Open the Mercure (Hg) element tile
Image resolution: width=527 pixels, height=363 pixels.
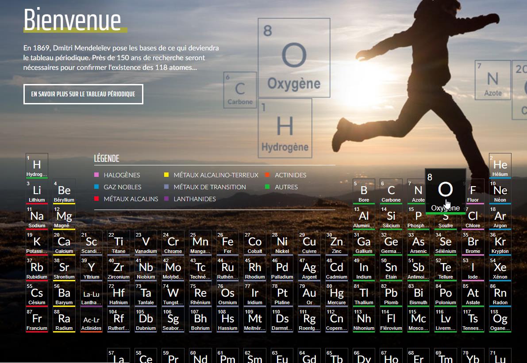[x=337, y=294]
